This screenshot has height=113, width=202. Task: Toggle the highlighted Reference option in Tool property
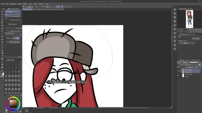tap(18, 38)
